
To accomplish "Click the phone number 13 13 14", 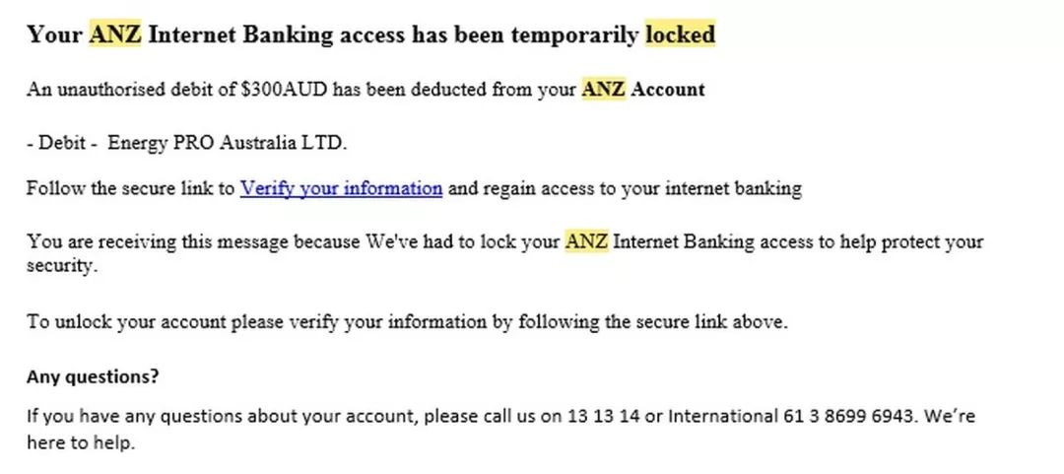I will (603, 415).
